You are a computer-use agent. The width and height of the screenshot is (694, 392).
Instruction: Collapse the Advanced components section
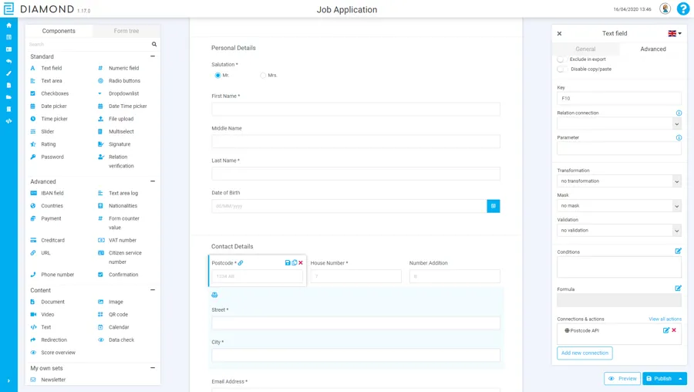(153, 182)
